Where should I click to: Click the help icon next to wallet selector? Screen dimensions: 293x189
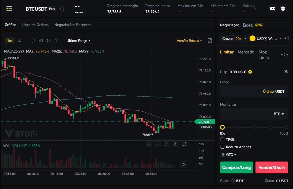pyautogui.click(x=287, y=38)
